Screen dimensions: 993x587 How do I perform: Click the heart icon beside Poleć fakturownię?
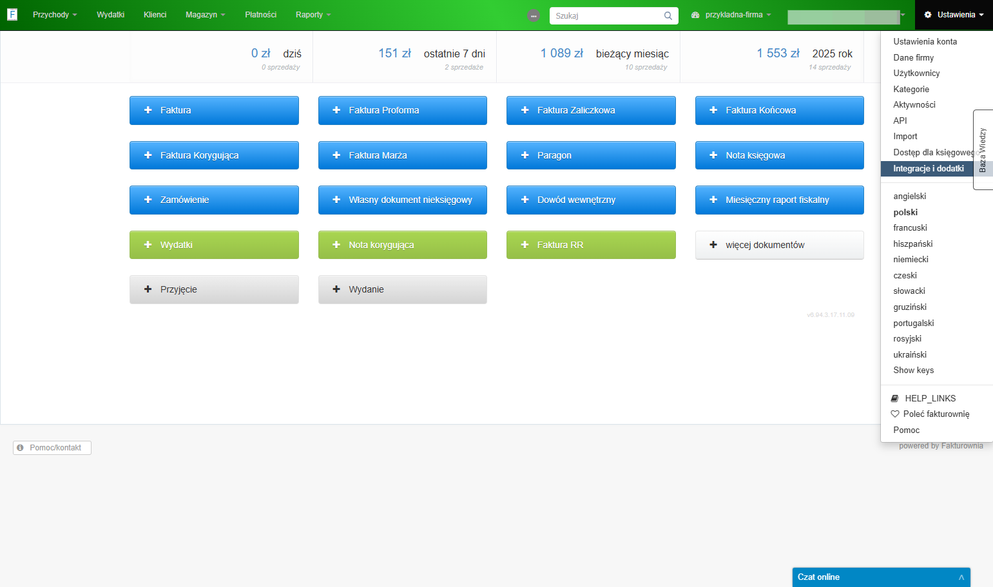click(895, 414)
